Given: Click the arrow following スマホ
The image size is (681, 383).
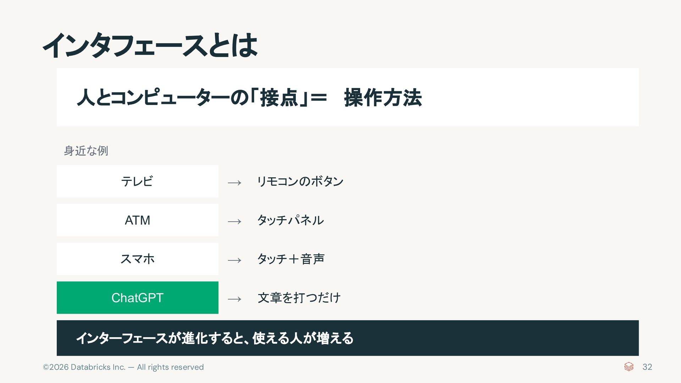Looking at the screenshot, I should (x=234, y=261).
